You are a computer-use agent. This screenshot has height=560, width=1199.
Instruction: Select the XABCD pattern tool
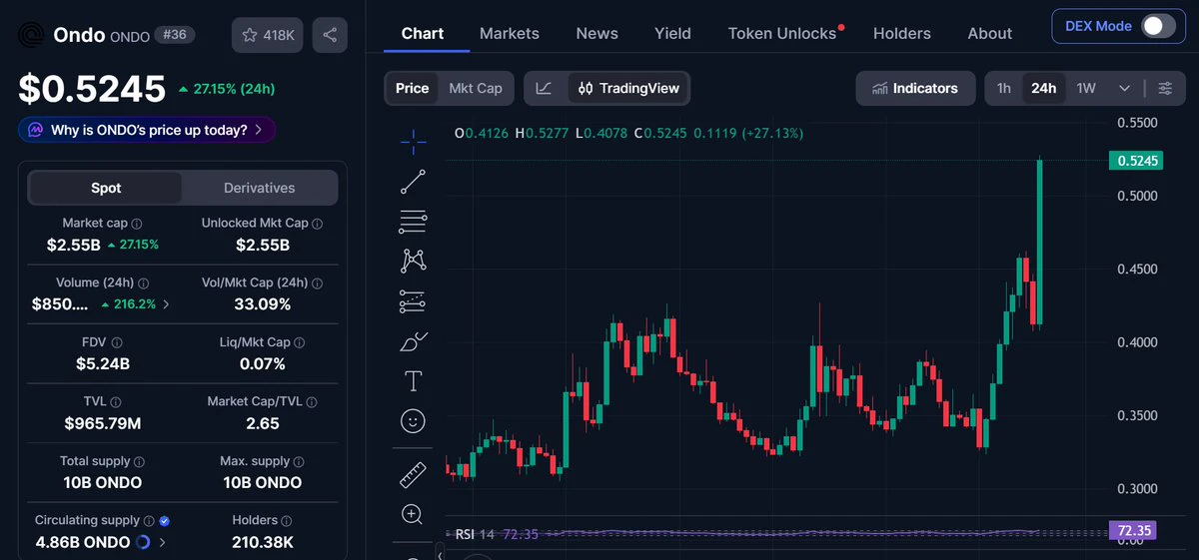(413, 262)
